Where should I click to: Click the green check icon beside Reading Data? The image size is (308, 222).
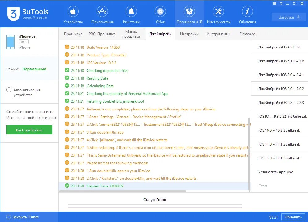click(67, 78)
